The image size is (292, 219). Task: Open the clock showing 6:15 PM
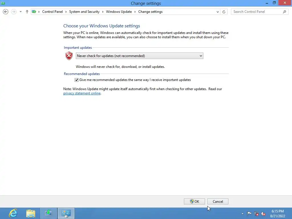(278, 214)
